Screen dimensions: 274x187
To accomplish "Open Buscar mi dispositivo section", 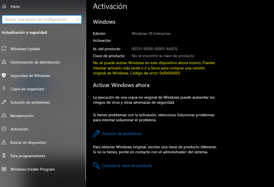I will [28, 143].
